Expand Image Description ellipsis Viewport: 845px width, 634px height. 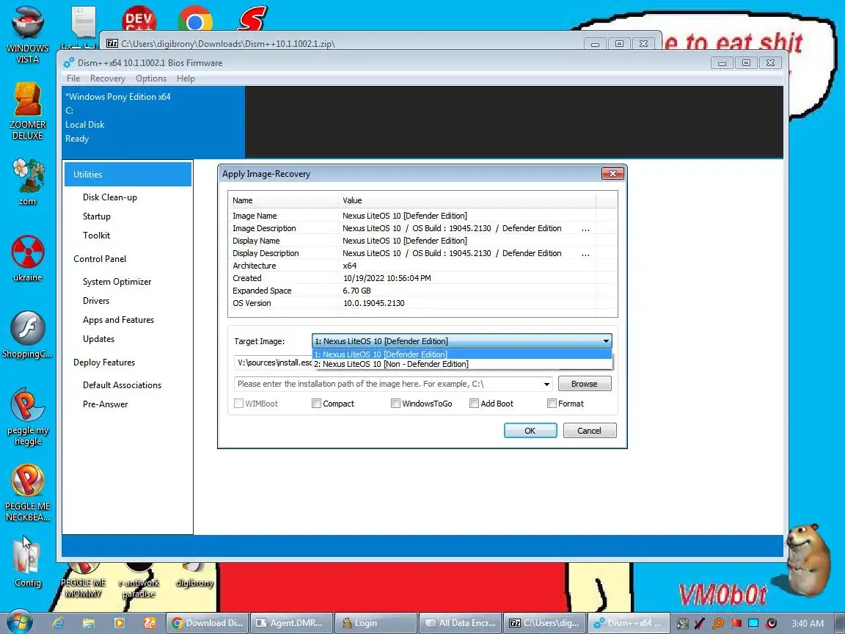coord(585,229)
